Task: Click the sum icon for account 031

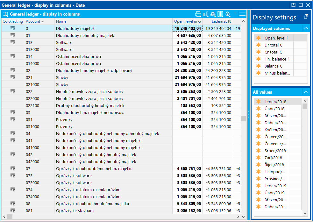Action: (x=12, y=119)
